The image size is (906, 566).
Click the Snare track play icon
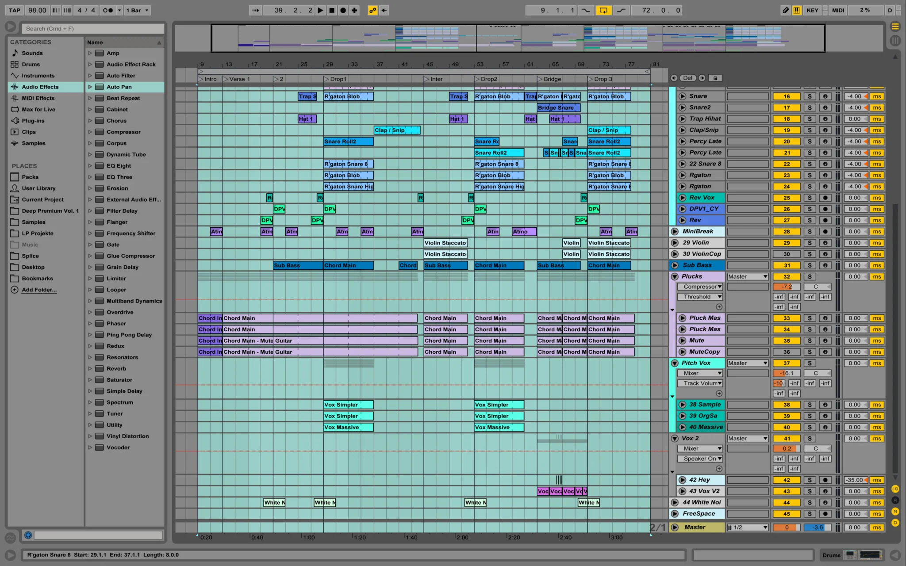(x=682, y=96)
